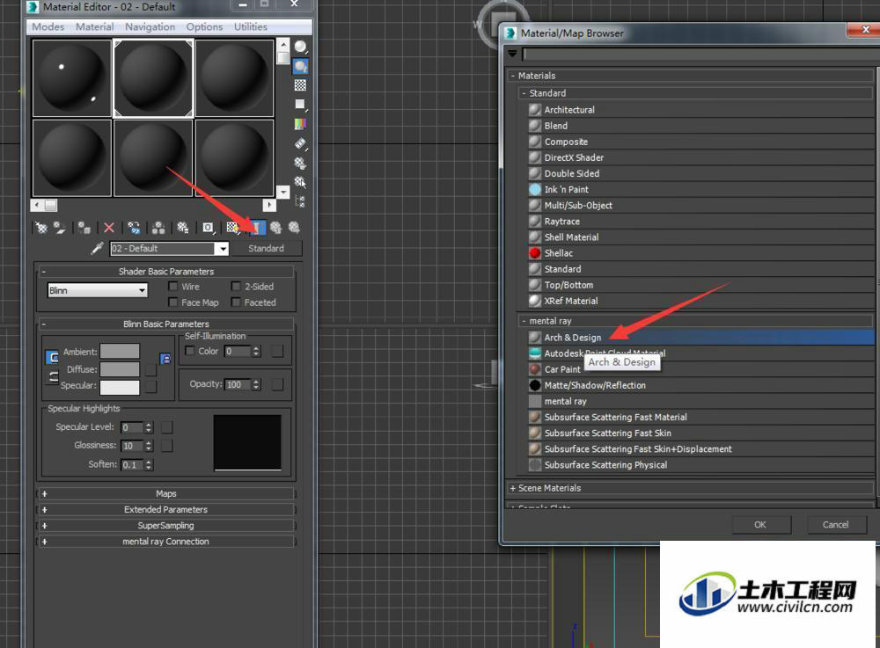The image size is (880, 648).
Task: Select the Arch & Design material
Action: click(701, 338)
